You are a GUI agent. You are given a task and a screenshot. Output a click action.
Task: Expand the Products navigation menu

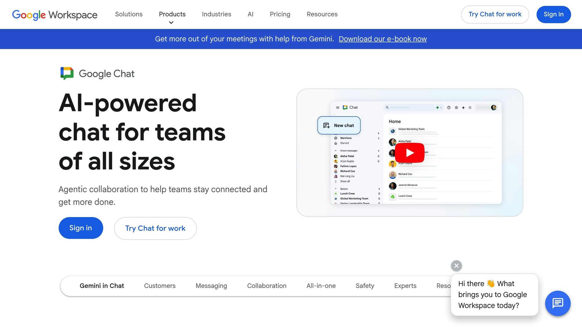172,14
